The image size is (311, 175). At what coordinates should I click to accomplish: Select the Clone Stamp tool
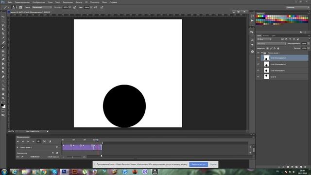[x=3, y=51]
